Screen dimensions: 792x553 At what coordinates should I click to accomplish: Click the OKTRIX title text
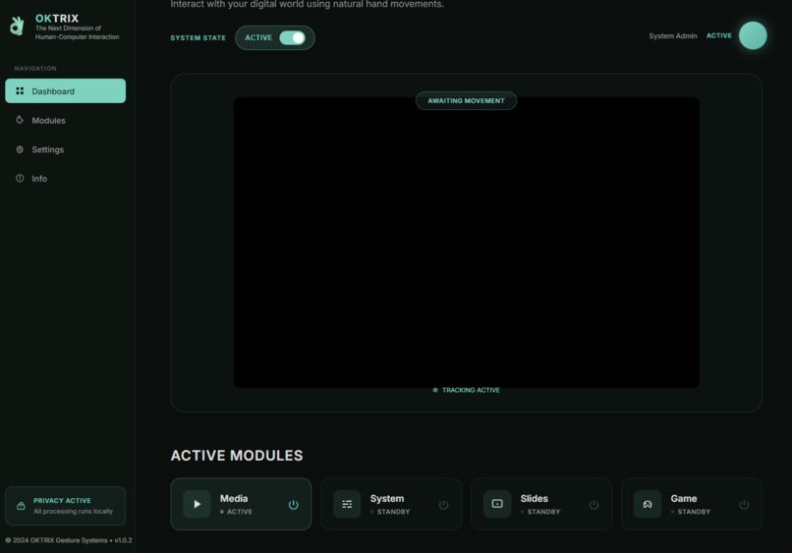57,19
